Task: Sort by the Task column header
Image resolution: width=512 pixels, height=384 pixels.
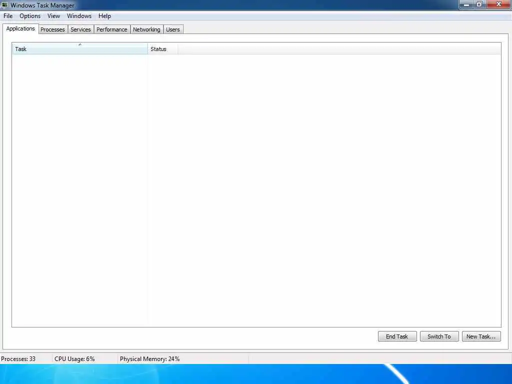Action: coord(80,49)
